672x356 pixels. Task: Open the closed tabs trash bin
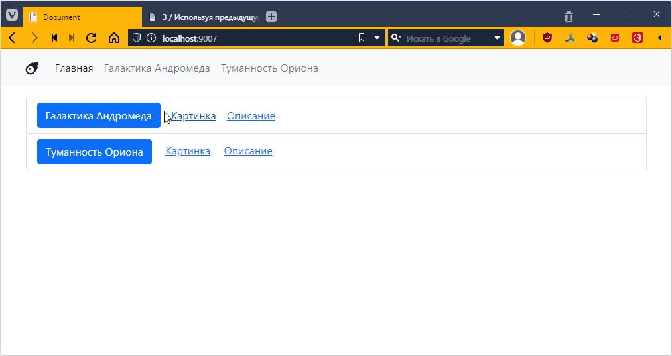(569, 17)
